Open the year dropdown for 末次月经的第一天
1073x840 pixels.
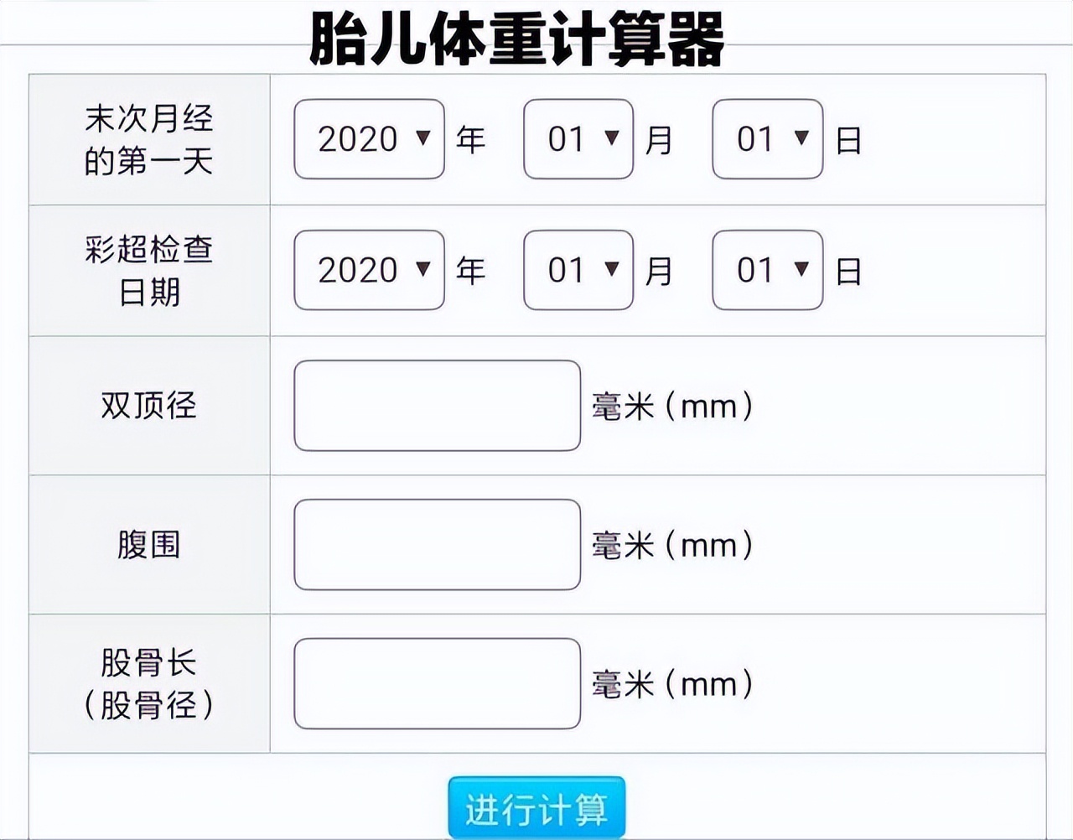tap(367, 139)
